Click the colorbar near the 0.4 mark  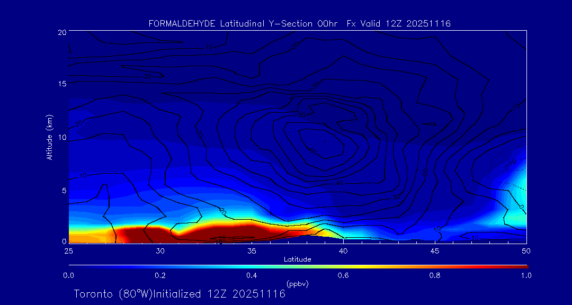[x=252, y=266]
